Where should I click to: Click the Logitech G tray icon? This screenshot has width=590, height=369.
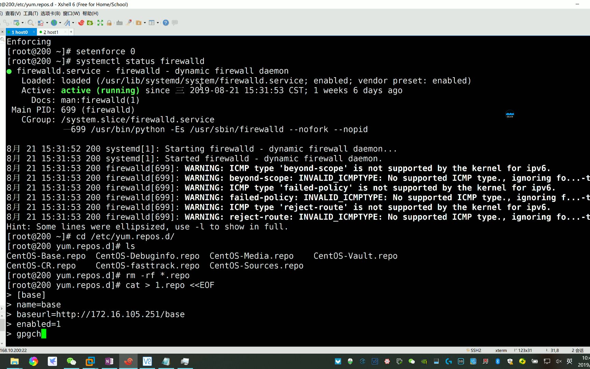449,361
